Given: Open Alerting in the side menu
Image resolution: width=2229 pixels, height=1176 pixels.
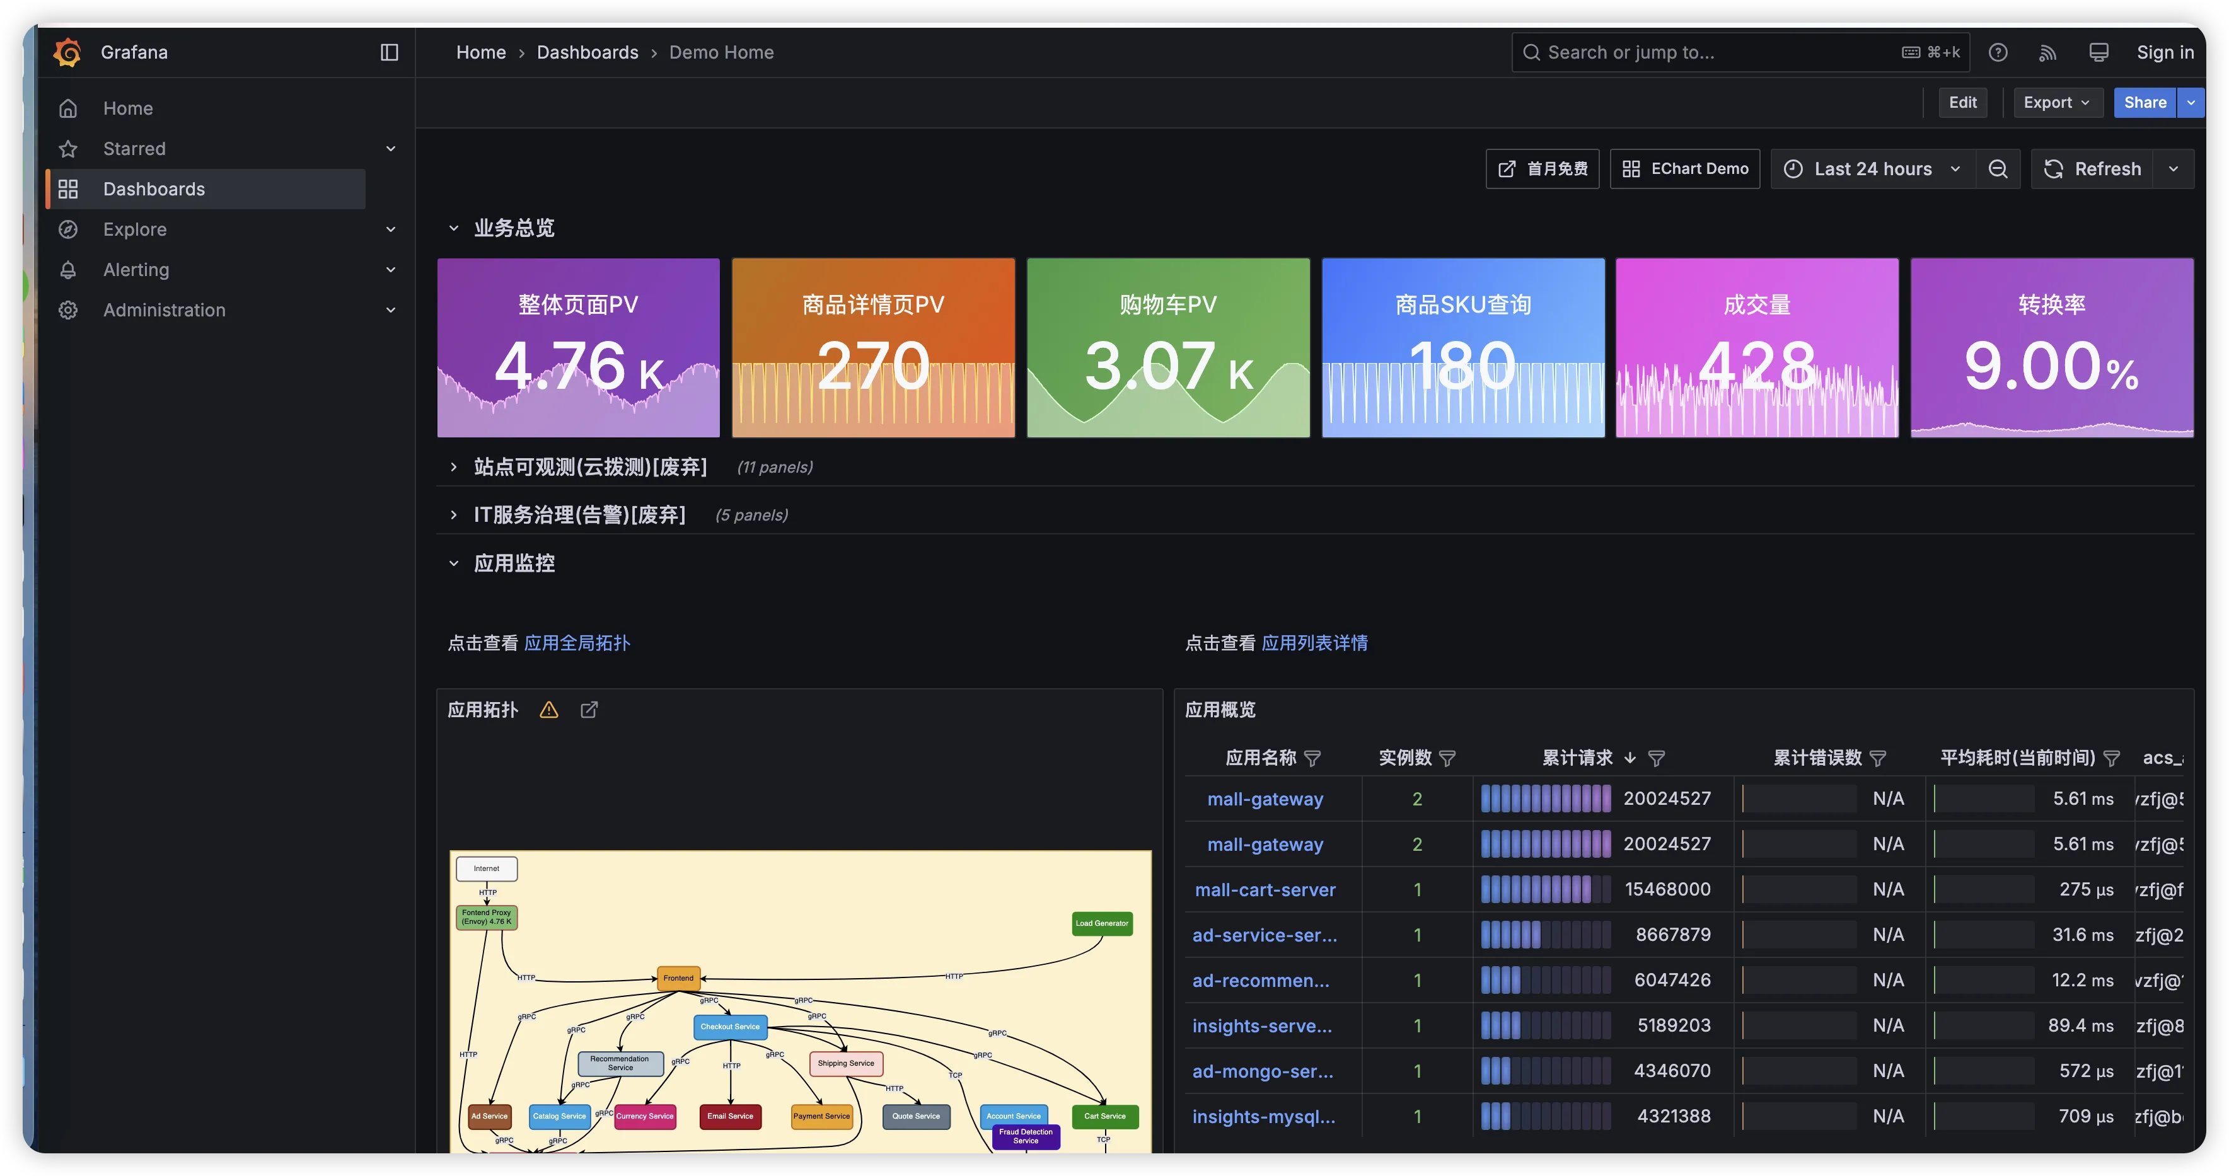Looking at the screenshot, I should [x=136, y=269].
